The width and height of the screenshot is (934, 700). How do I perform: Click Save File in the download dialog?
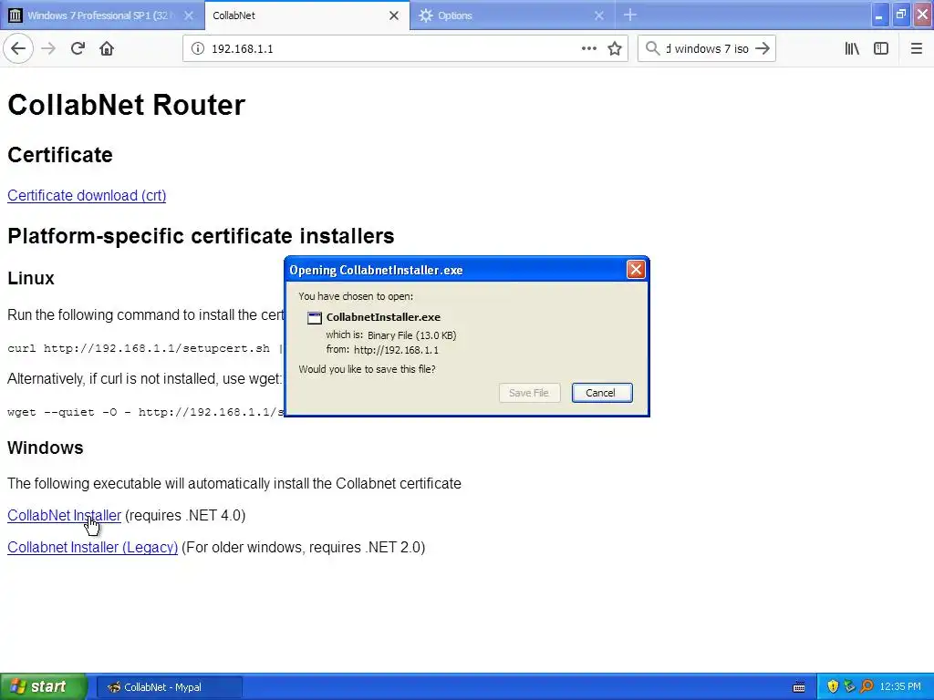pyautogui.click(x=529, y=393)
